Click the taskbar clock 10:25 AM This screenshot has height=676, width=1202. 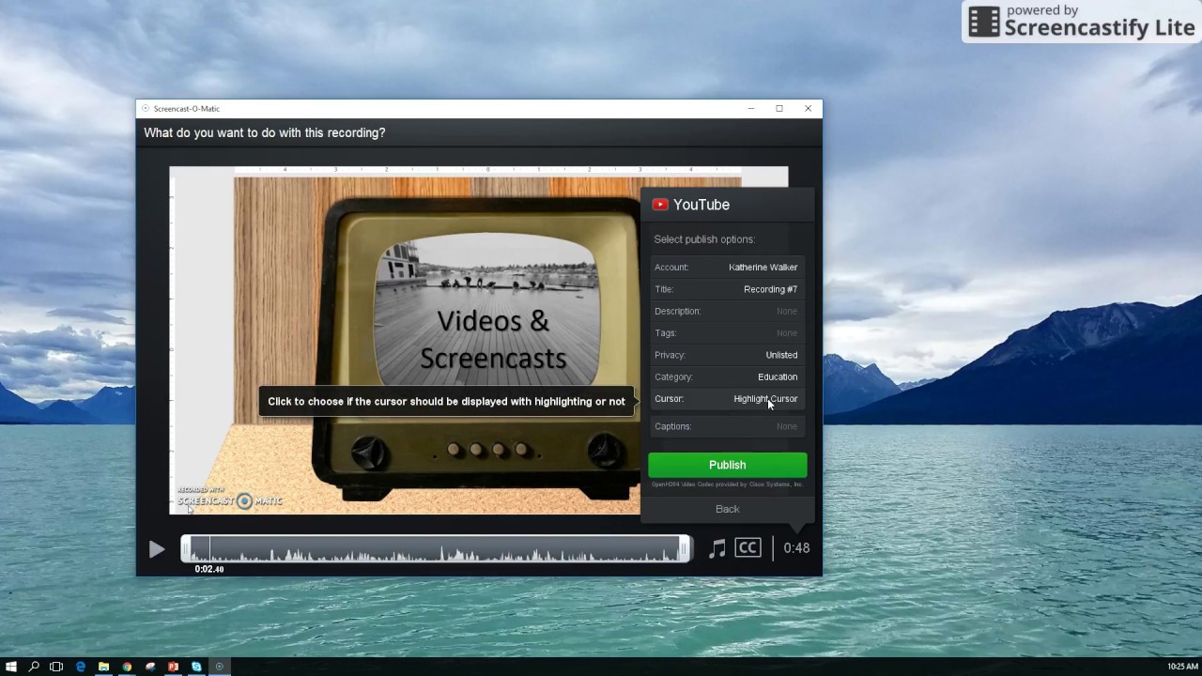coord(1182,667)
